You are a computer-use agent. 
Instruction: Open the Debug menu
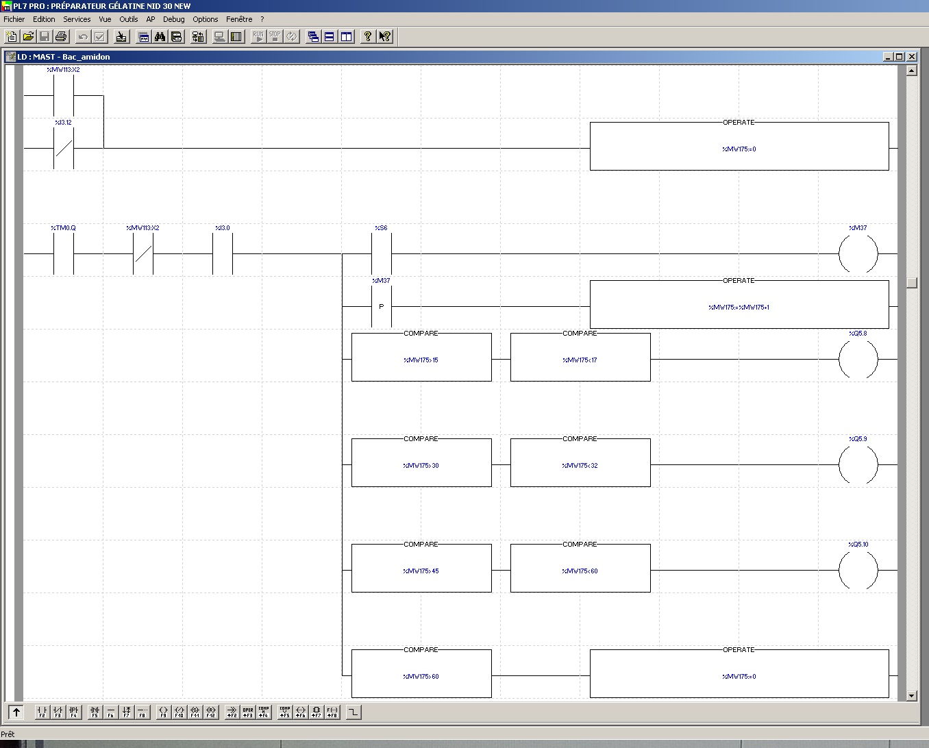(x=173, y=19)
